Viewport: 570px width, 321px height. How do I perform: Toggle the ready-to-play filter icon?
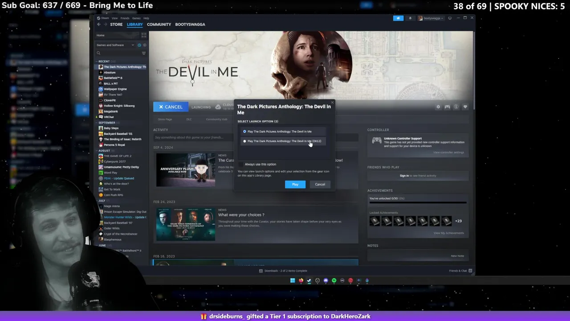click(144, 45)
